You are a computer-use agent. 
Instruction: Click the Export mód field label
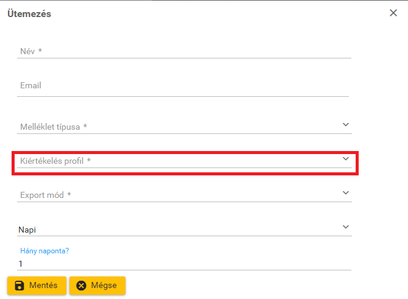[46, 195]
